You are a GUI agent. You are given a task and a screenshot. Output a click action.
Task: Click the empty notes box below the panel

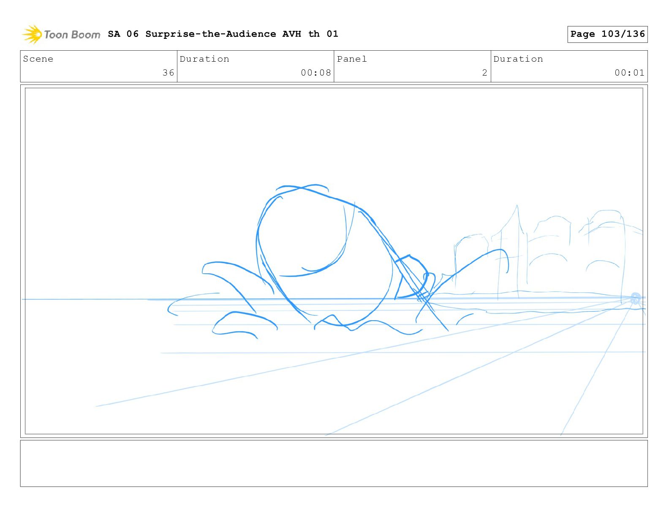click(334, 463)
